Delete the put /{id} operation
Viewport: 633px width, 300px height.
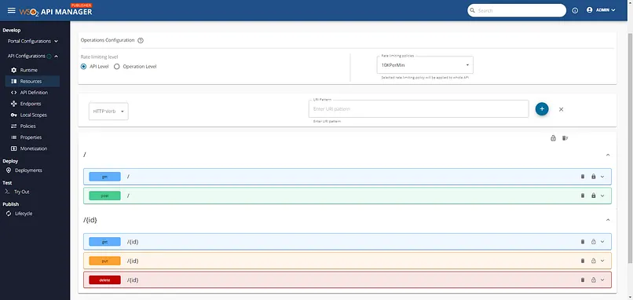pos(582,261)
